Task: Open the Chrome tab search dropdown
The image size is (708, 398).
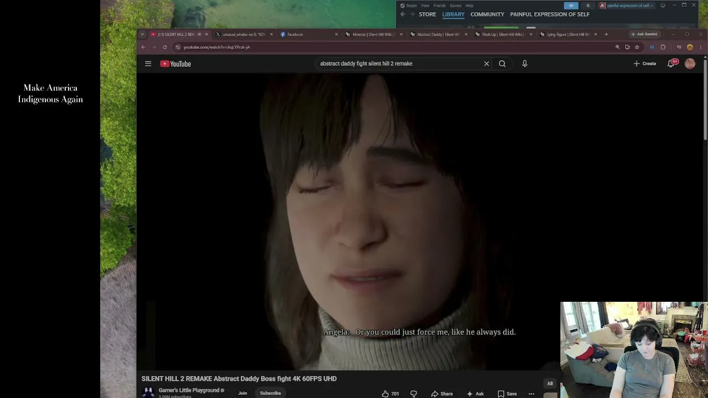Action: 142,34
